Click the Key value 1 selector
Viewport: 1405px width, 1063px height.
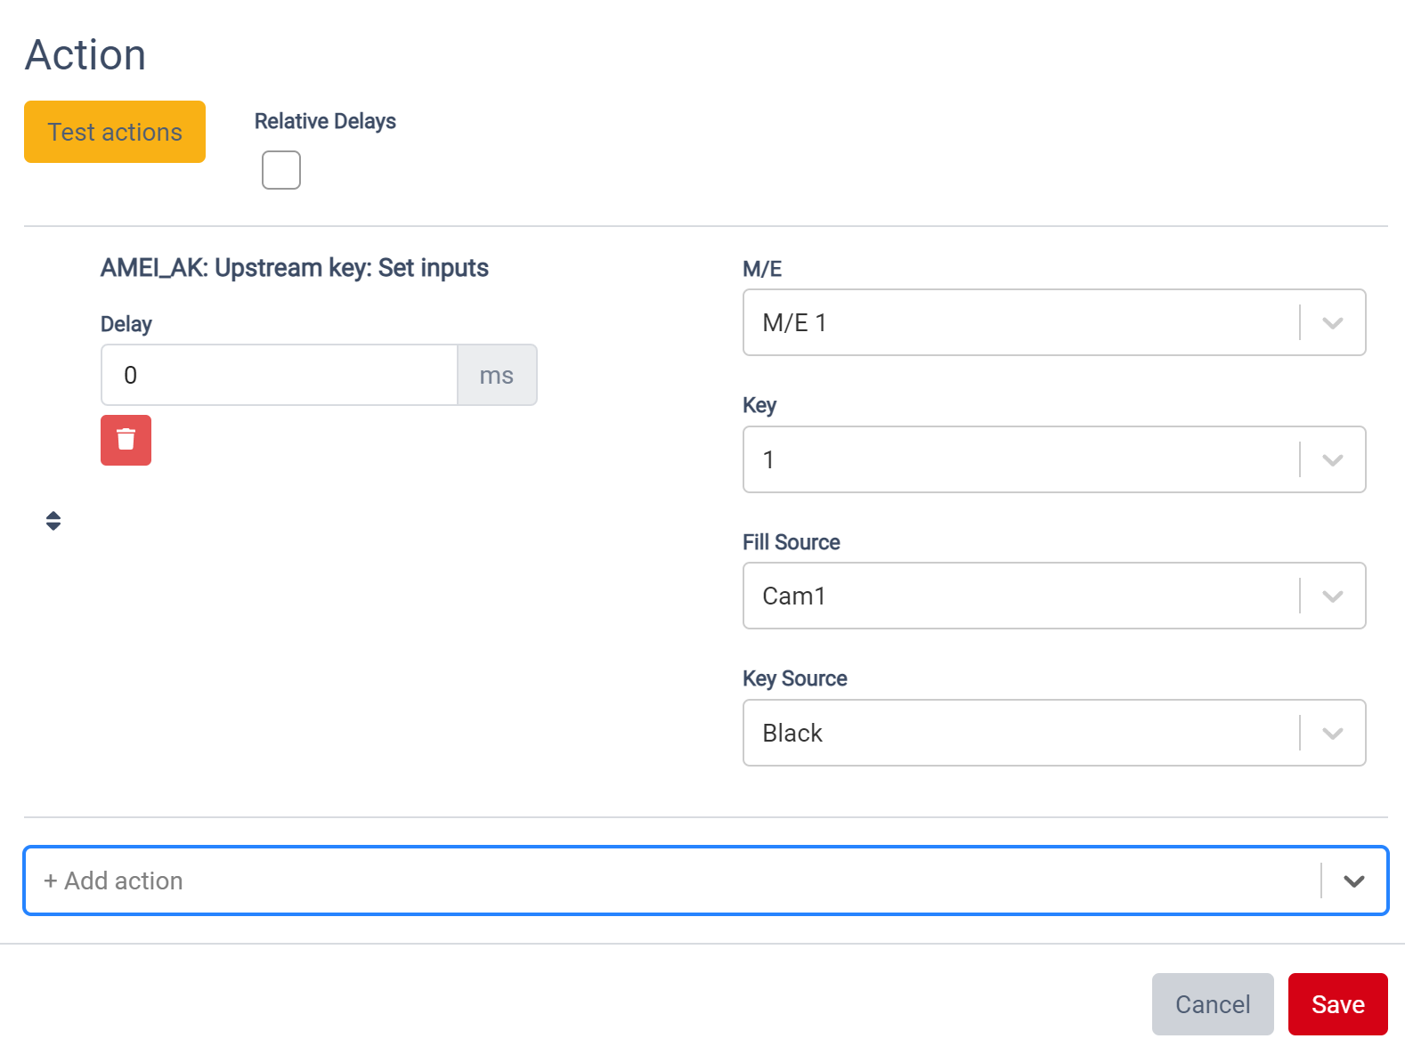click(x=1054, y=459)
